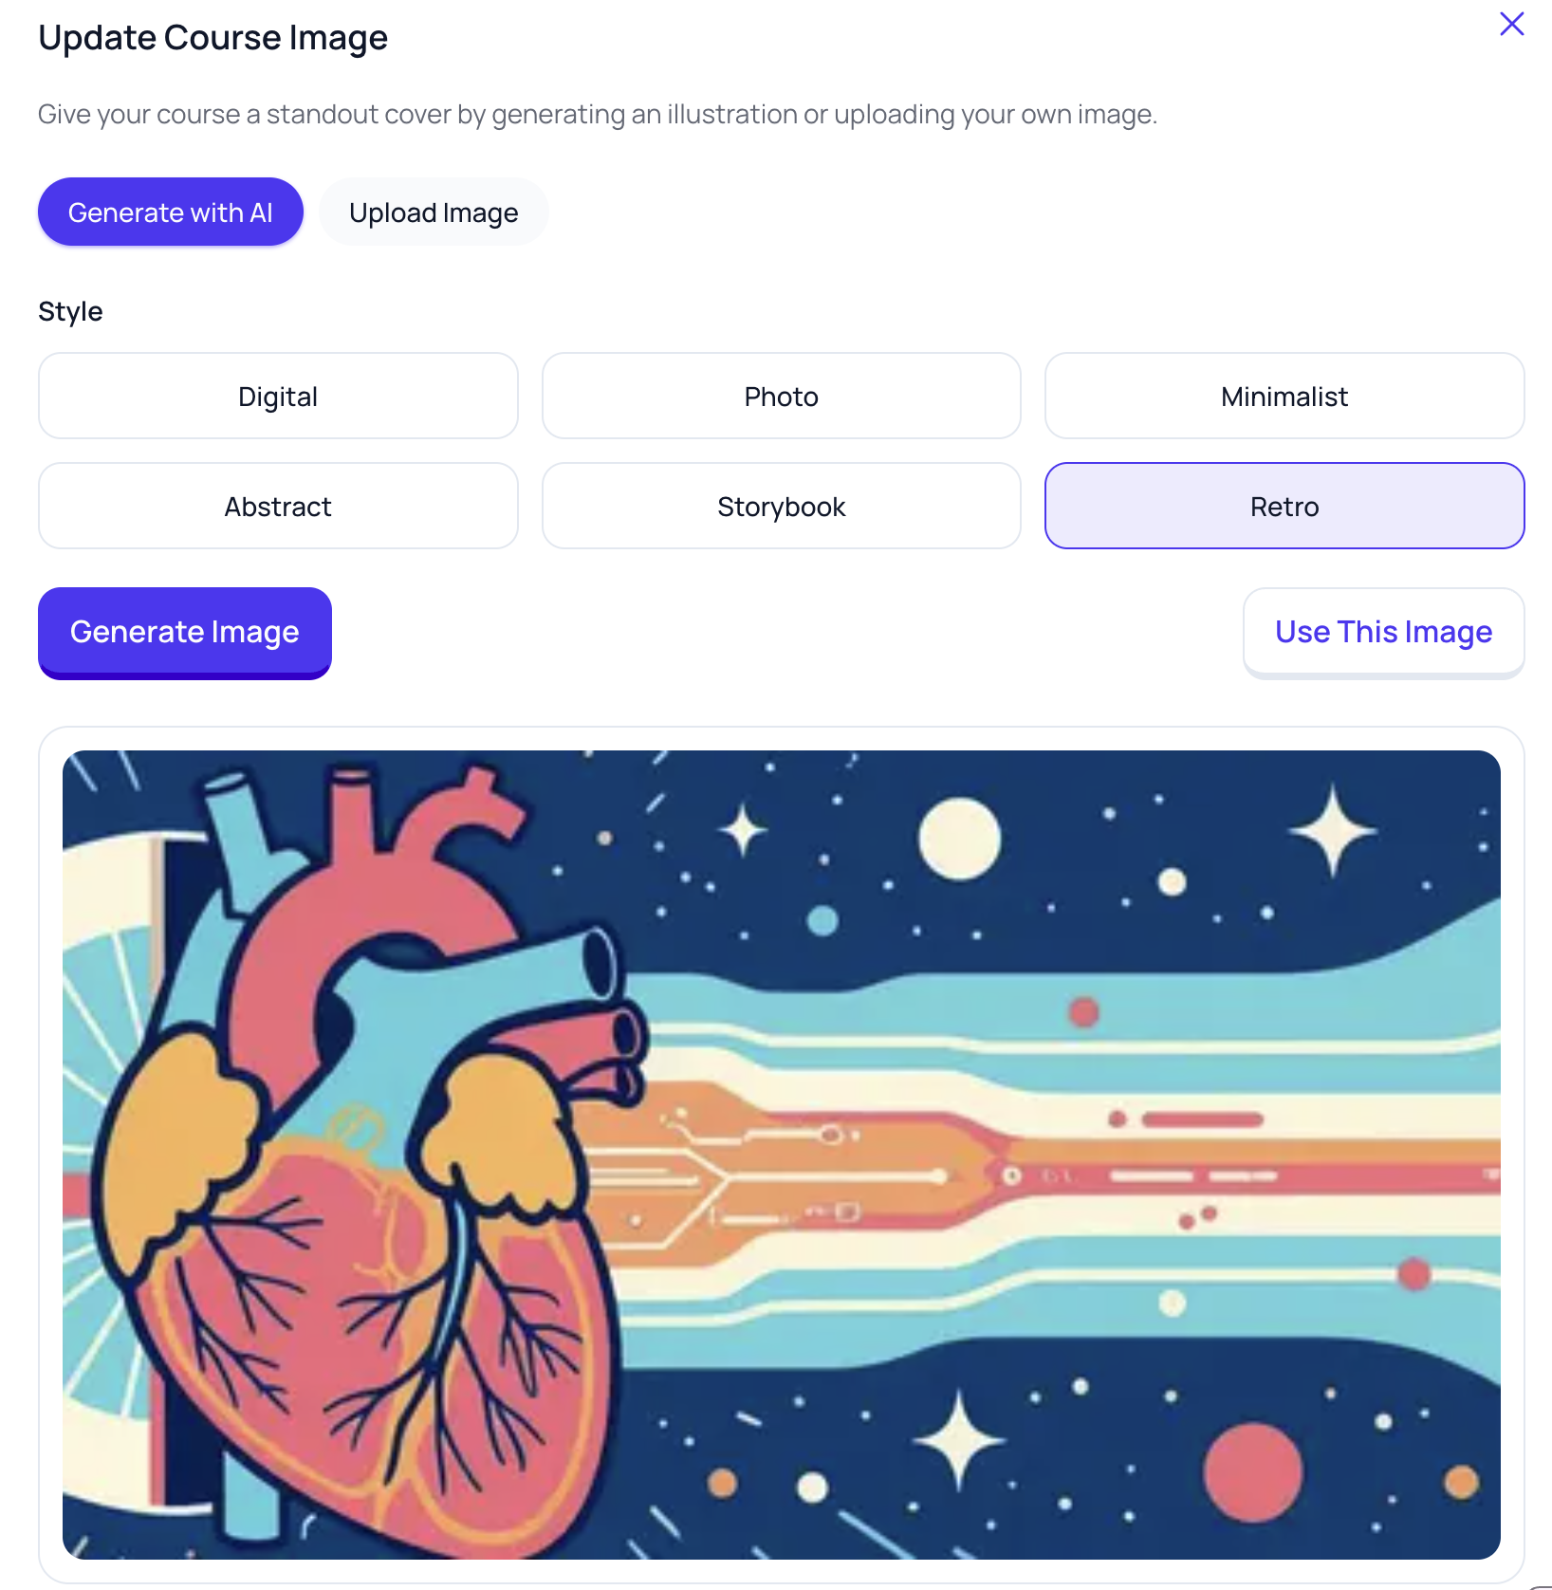Click the Style section label

(70, 311)
